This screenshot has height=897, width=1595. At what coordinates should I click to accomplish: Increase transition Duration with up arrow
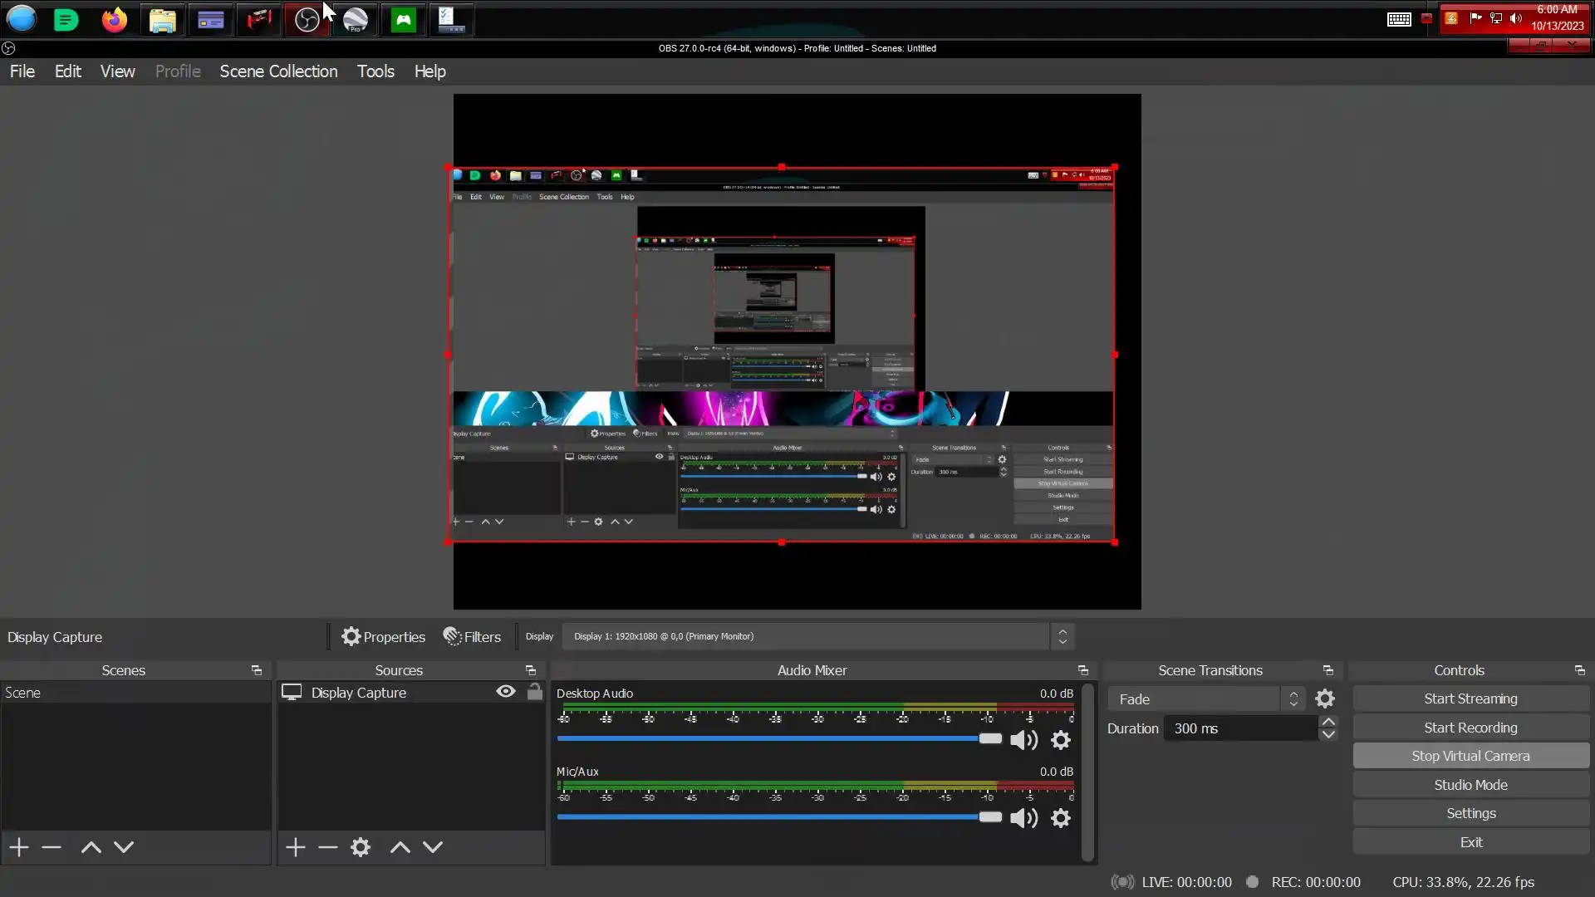(x=1328, y=722)
